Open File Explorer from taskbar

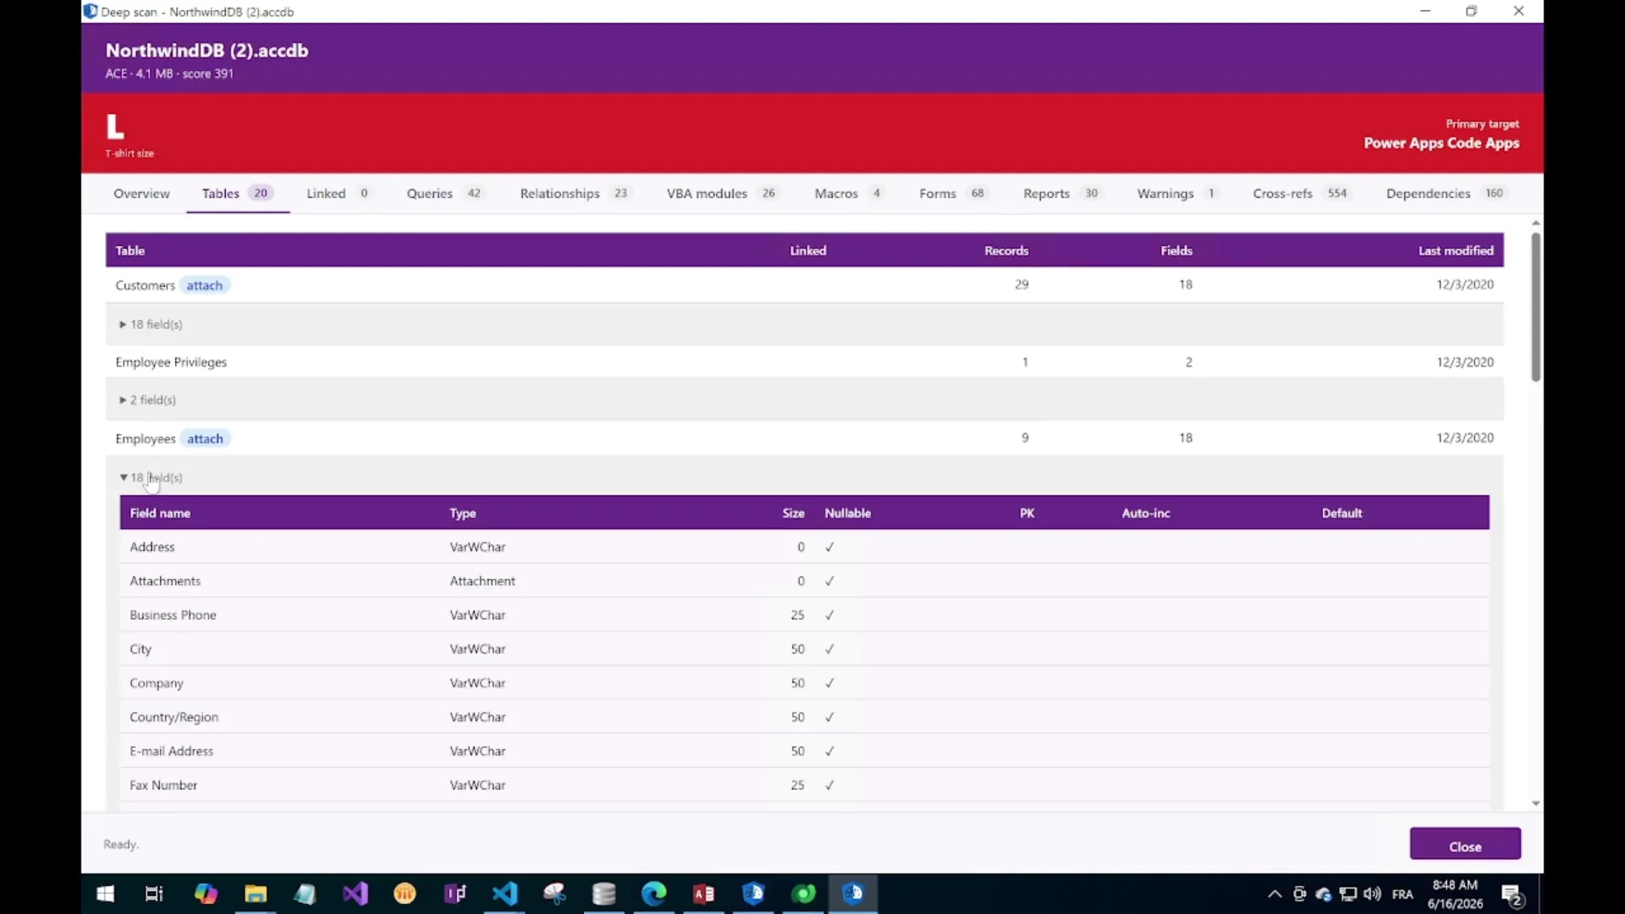[x=256, y=894]
